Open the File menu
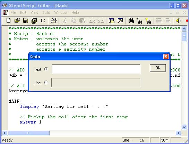 (13, 12)
